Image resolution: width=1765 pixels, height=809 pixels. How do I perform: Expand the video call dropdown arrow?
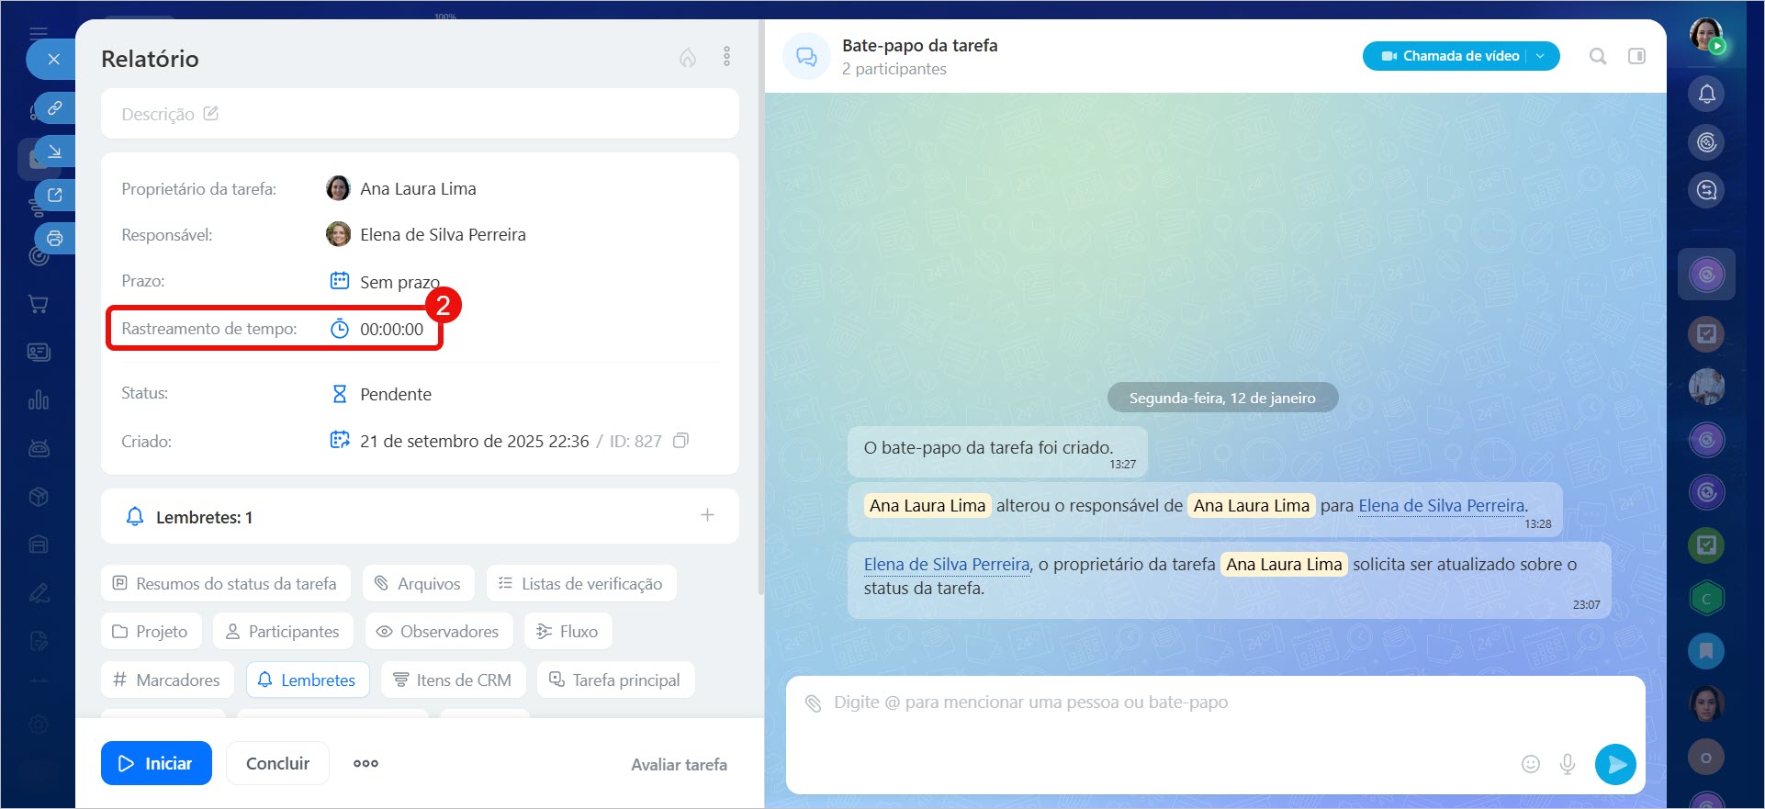(1541, 56)
